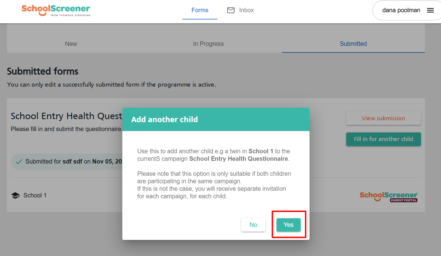Click the graduation cap school icon
The height and width of the screenshot is (256, 441).
point(16,195)
